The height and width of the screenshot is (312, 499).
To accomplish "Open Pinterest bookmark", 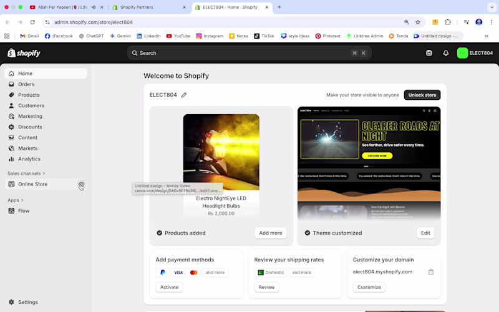I will (x=328, y=36).
